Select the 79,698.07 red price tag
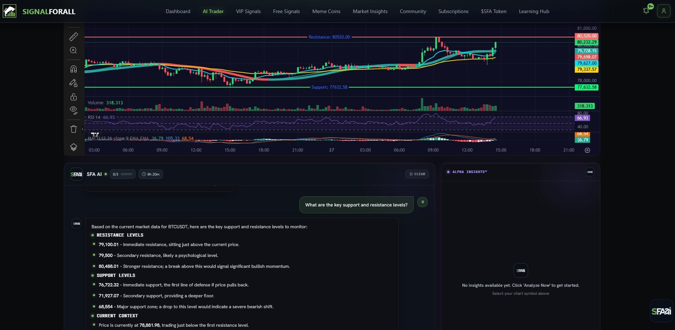The image size is (675, 330). point(587,57)
